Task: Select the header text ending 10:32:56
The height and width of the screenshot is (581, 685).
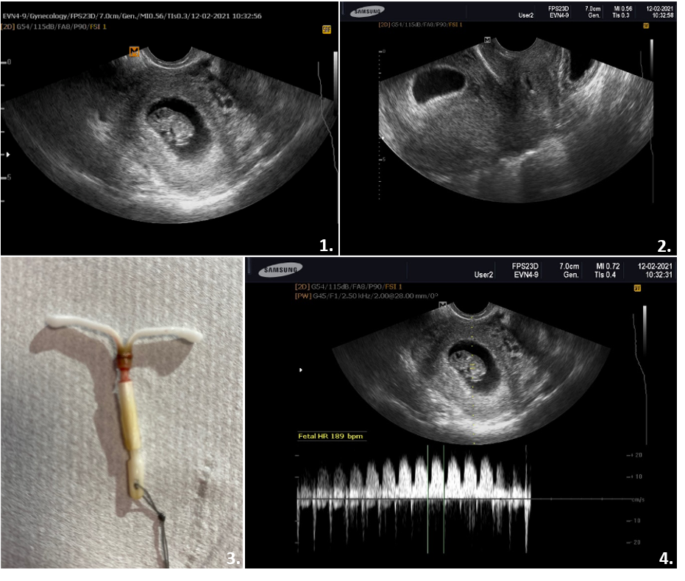Action: pos(132,16)
